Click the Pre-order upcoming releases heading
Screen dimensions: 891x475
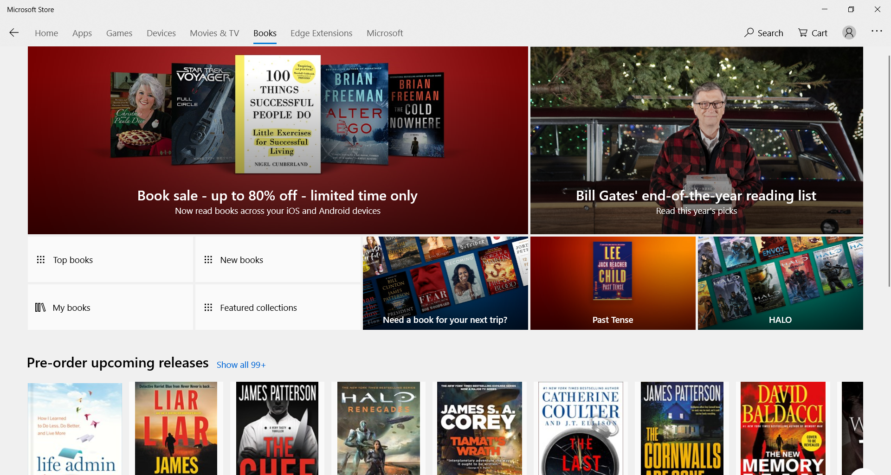(118, 363)
